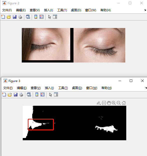
Task: Open 帮助(H) menu in Figure 3
Action: coord(106,88)
